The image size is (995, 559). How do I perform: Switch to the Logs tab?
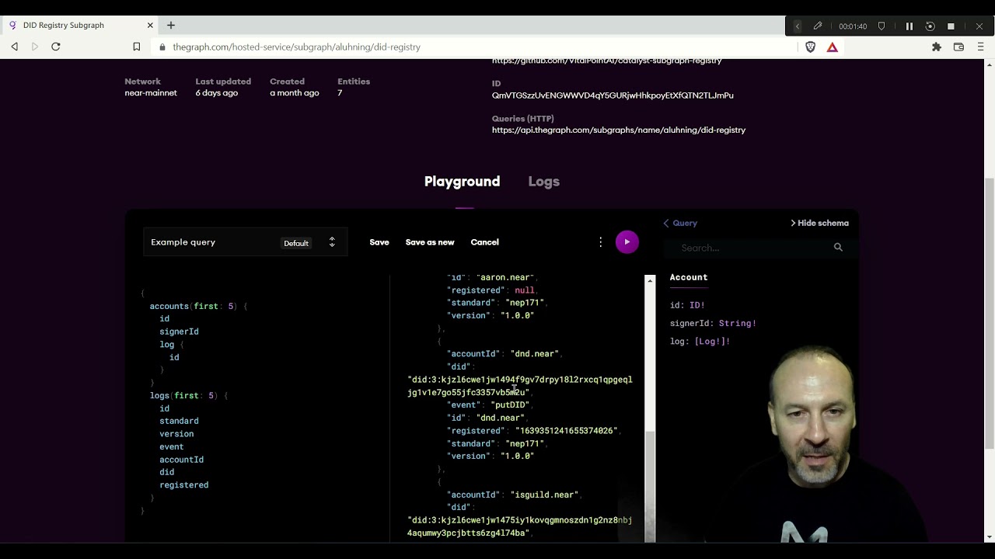click(543, 182)
